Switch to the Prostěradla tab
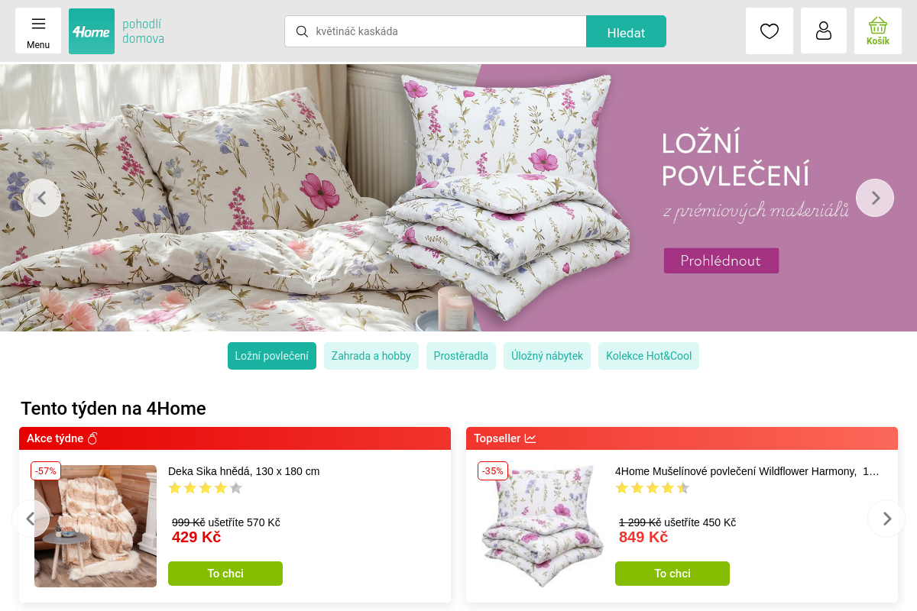 (x=461, y=356)
